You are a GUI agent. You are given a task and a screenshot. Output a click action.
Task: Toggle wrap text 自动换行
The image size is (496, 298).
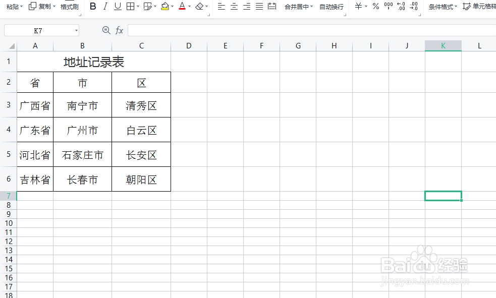331,7
